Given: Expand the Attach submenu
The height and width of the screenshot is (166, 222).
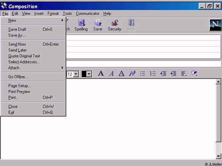Looking at the screenshot, I should coord(33,68).
